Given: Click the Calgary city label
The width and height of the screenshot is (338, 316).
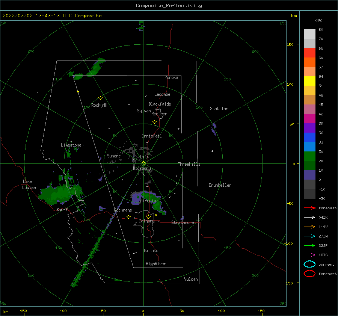Looking at the screenshot, I should [x=146, y=221].
